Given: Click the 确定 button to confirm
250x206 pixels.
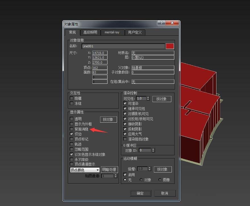Looking at the screenshot, I should pyautogui.click(x=141, y=193).
